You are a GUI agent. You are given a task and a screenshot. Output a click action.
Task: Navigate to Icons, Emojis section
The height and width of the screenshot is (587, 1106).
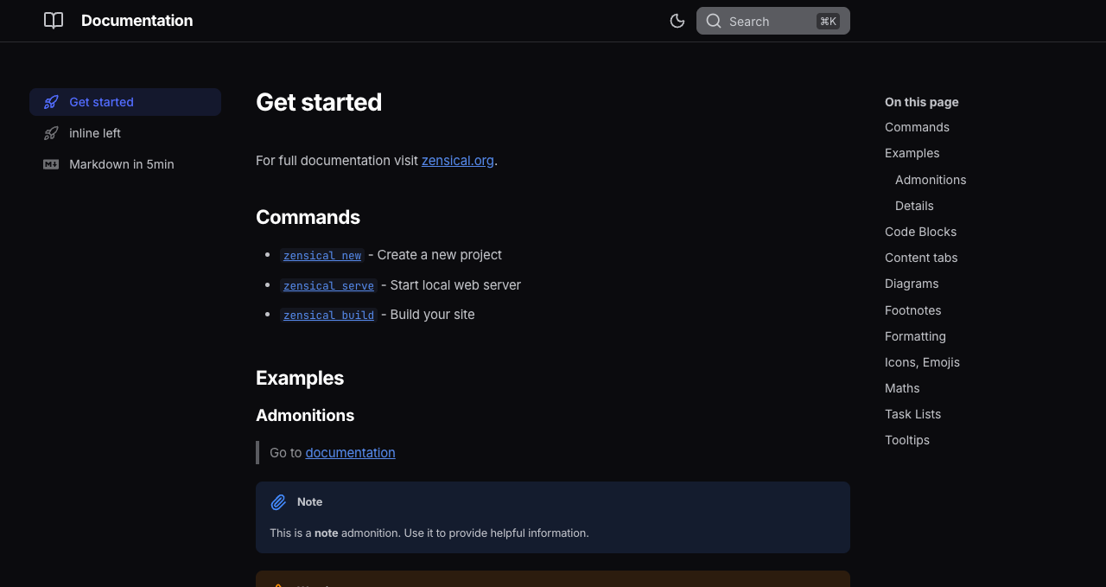coord(922,362)
